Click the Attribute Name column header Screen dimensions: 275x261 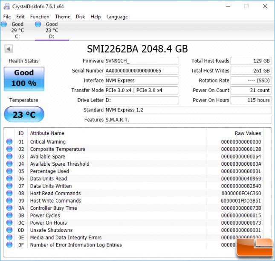[x=47, y=133]
